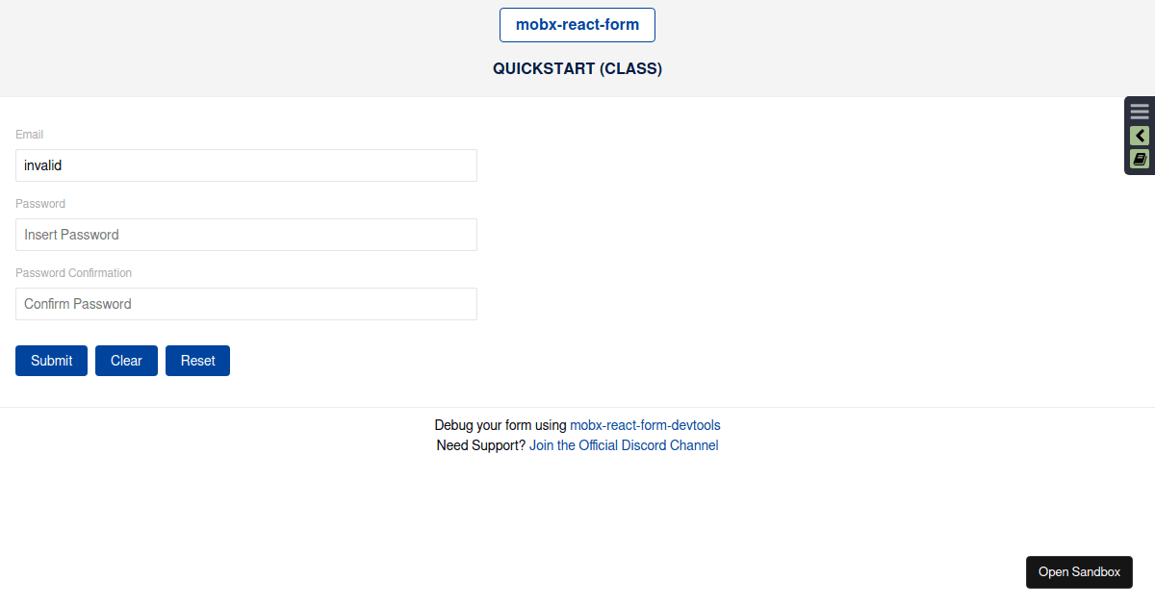Image resolution: width=1155 pixels, height=606 pixels.
Task: Select the menu lines icon at sidebar top
Action: 1139,111
